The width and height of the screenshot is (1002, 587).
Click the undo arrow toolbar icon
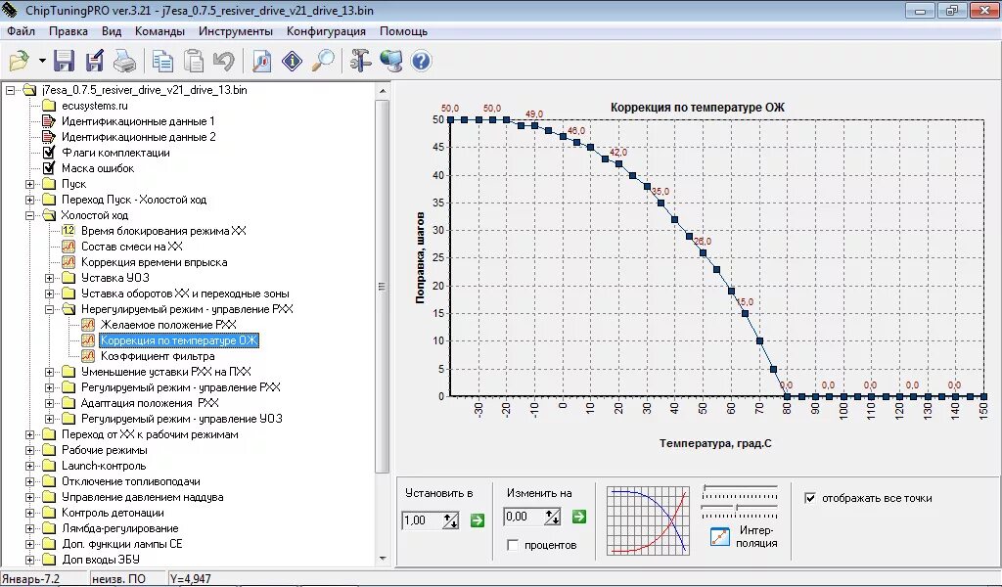pos(224,62)
